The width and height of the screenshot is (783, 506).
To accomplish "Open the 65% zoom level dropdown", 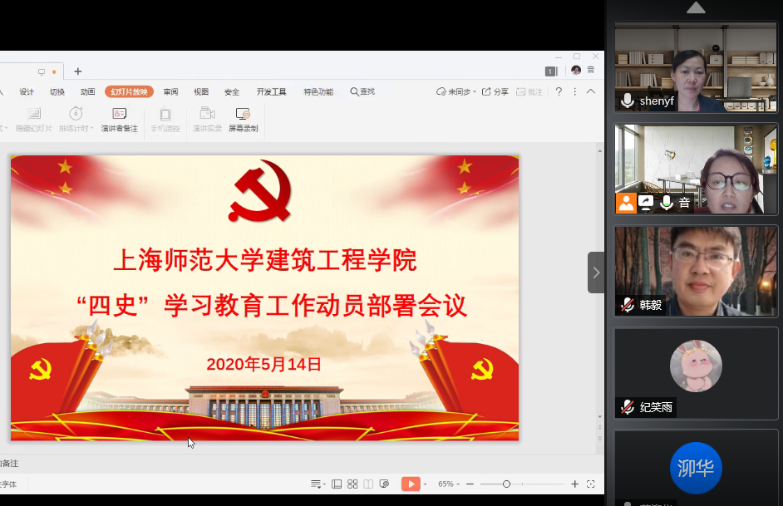I will (x=448, y=484).
